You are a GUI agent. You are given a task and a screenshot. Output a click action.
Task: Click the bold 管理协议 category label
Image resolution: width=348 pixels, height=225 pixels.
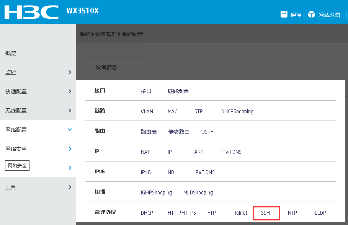click(105, 212)
